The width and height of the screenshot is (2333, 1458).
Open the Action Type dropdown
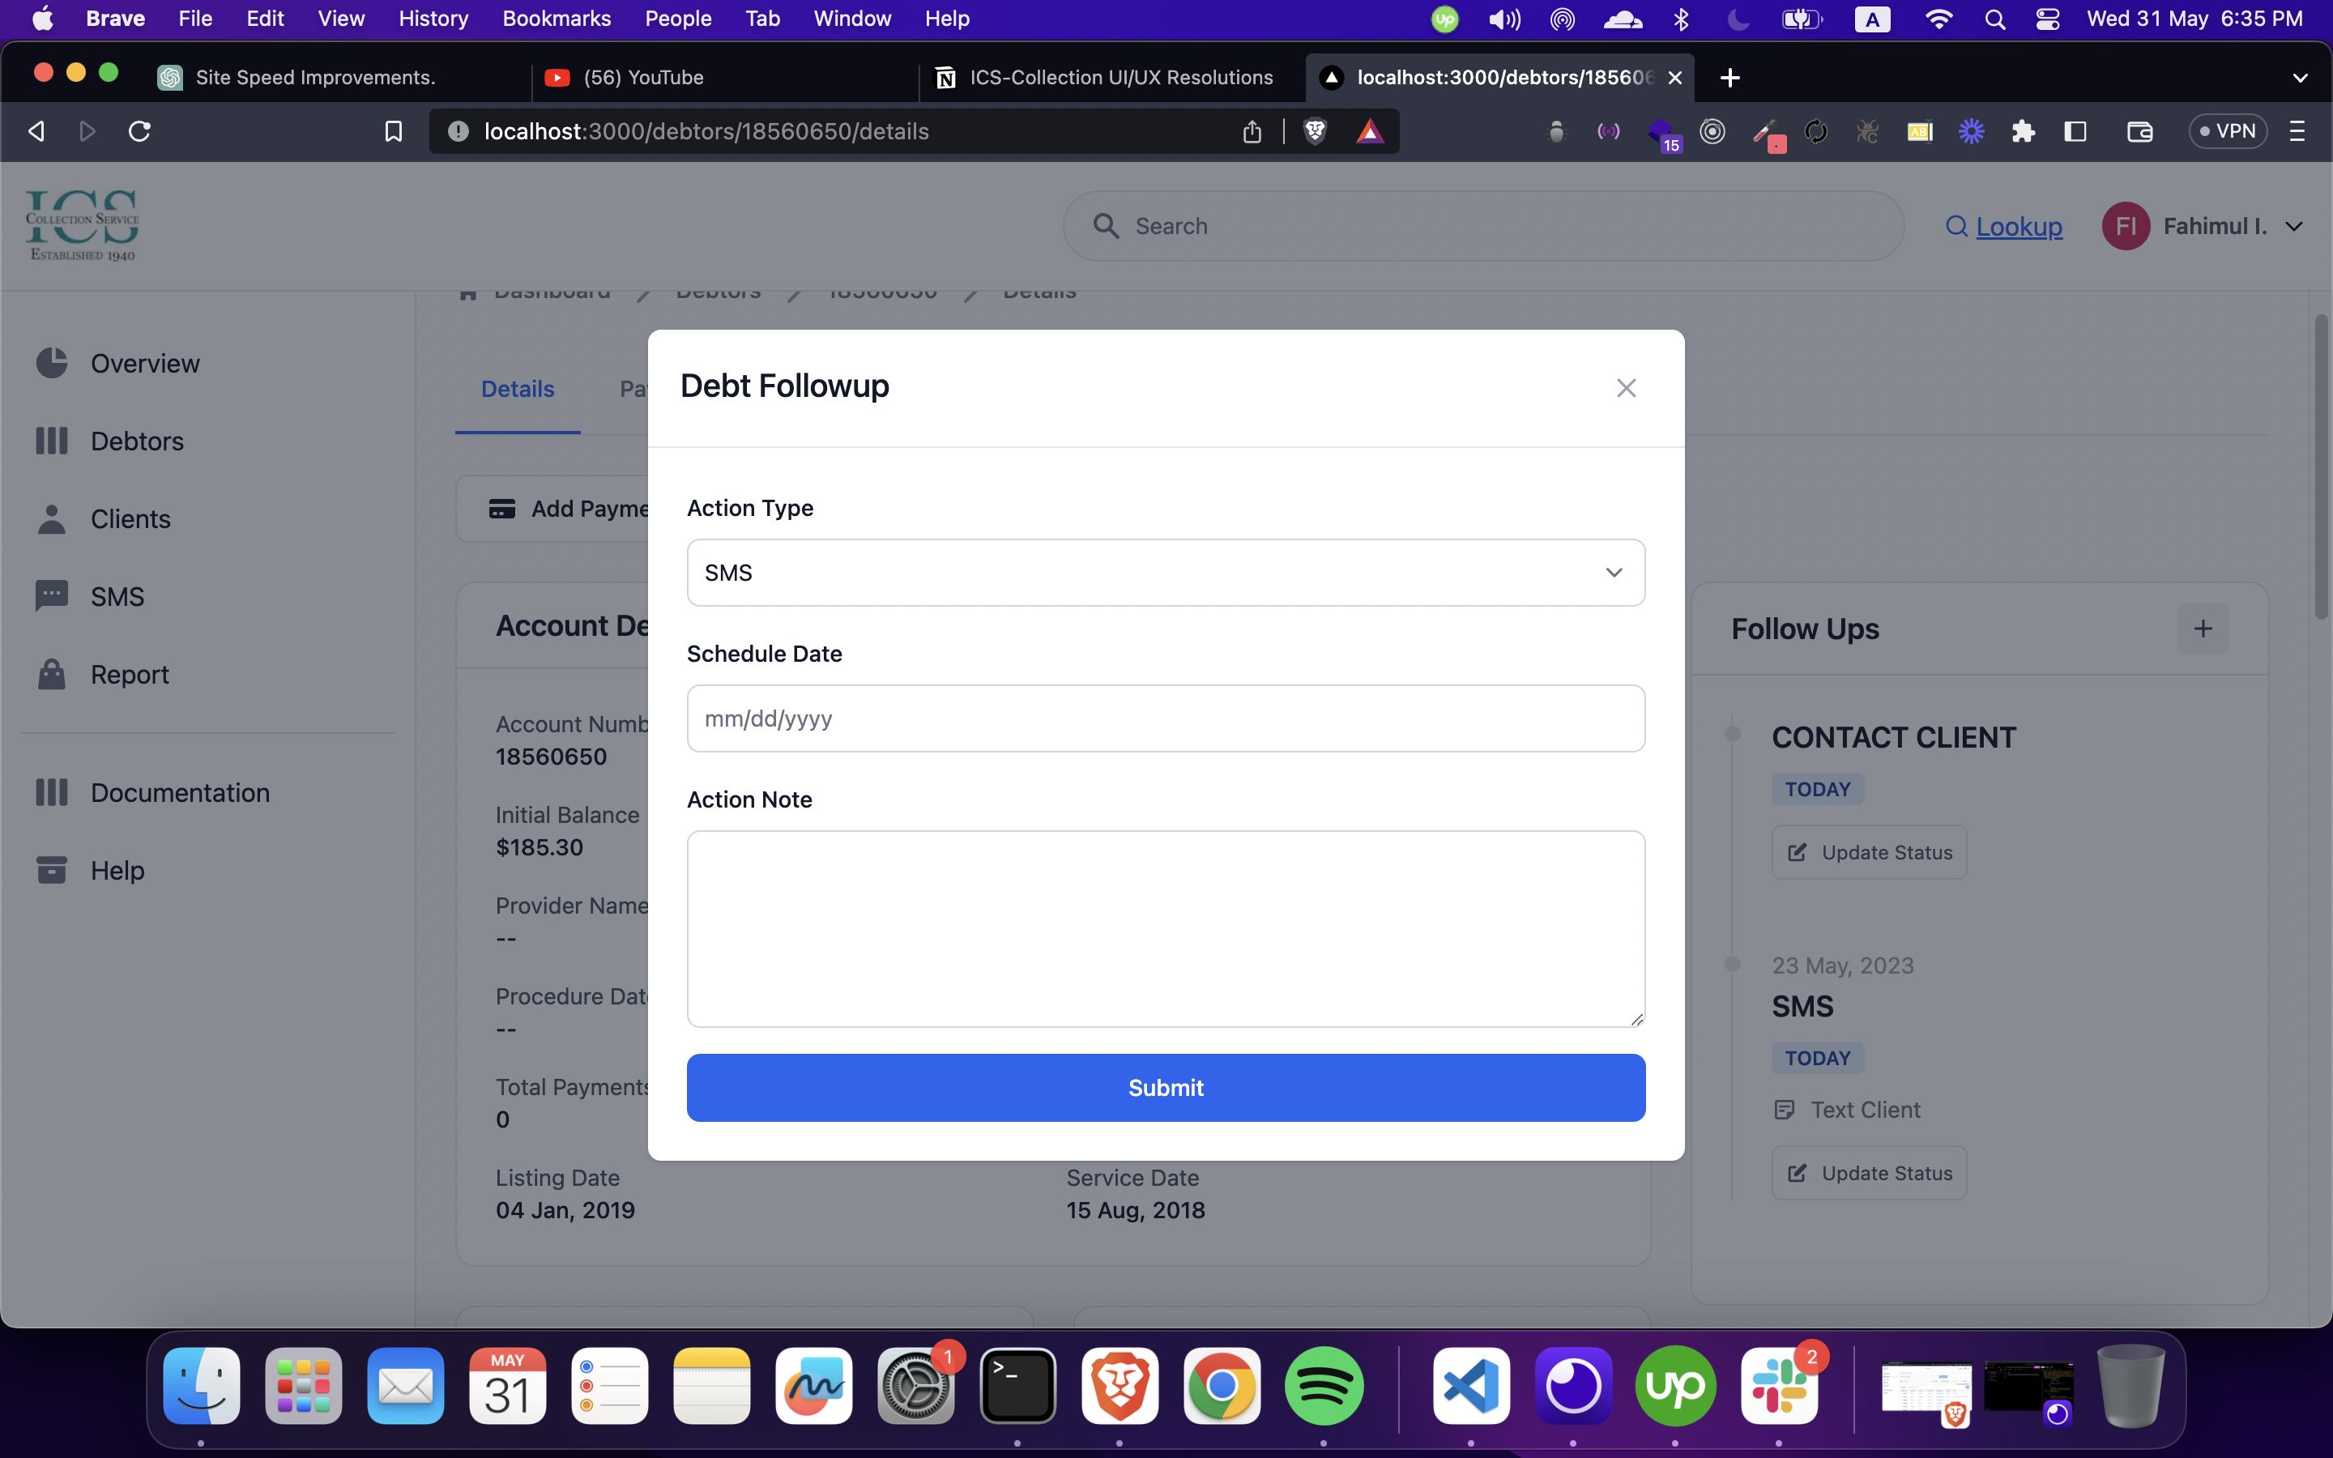(x=1165, y=573)
